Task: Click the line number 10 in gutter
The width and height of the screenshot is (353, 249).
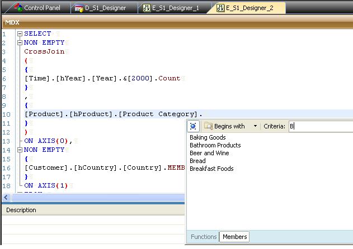Action: coord(6,114)
